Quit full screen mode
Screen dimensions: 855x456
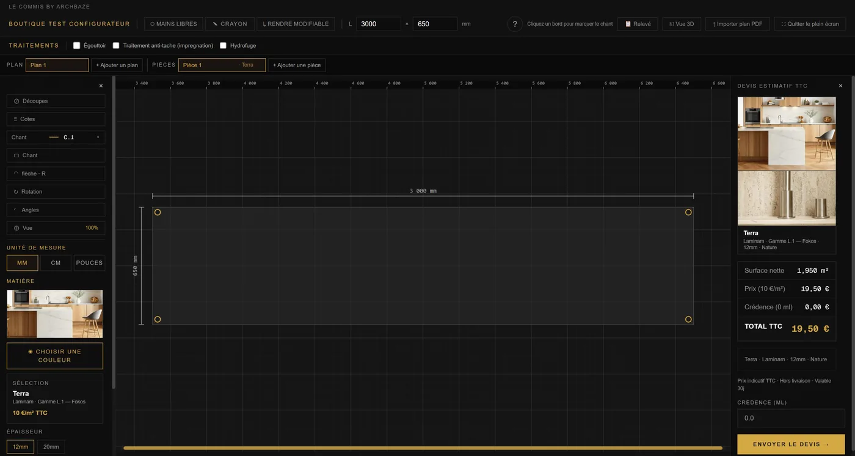(x=810, y=24)
